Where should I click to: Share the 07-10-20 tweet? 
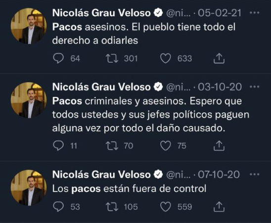pyautogui.click(x=219, y=207)
